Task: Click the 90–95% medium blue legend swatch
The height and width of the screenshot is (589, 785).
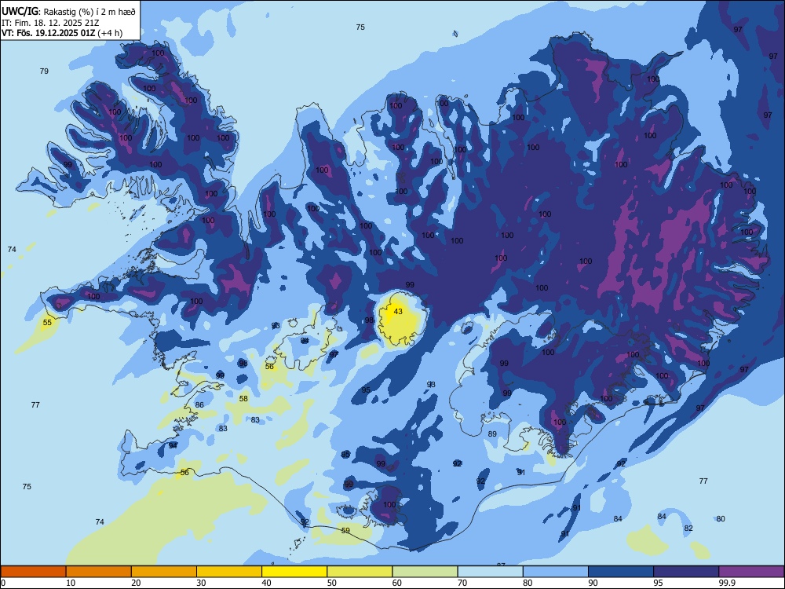Action: 621,572
